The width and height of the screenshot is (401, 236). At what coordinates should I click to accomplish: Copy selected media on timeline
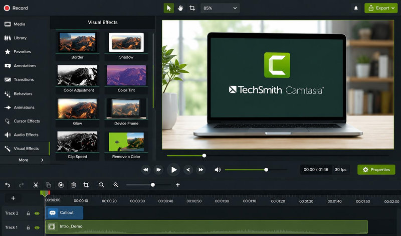[x=48, y=185]
